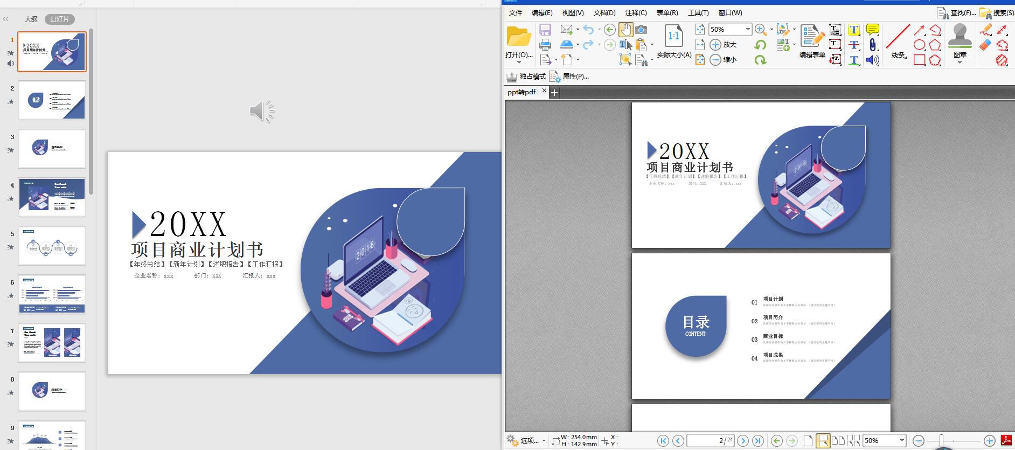Select the Highlight text tool
The width and height of the screenshot is (1015, 450).
tap(854, 30)
